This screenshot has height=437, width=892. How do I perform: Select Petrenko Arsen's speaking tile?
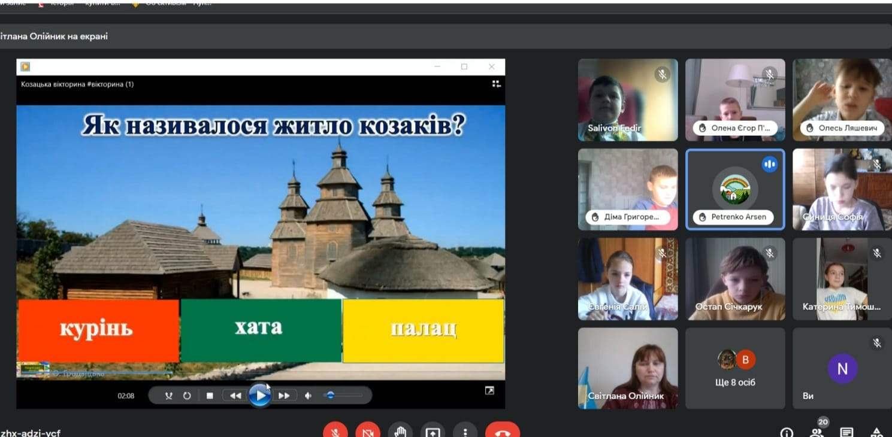tap(735, 189)
